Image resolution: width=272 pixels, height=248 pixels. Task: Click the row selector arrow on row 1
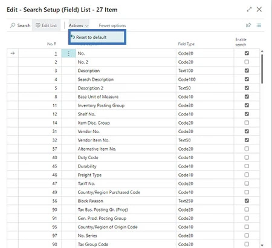point(13,53)
